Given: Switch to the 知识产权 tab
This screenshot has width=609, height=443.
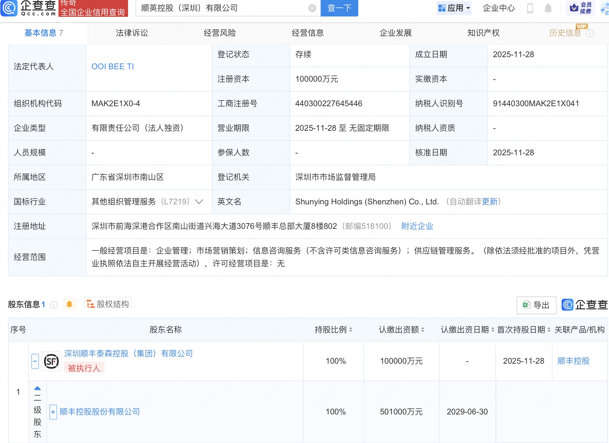Looking at the screenshot, I should pos(483,33).
